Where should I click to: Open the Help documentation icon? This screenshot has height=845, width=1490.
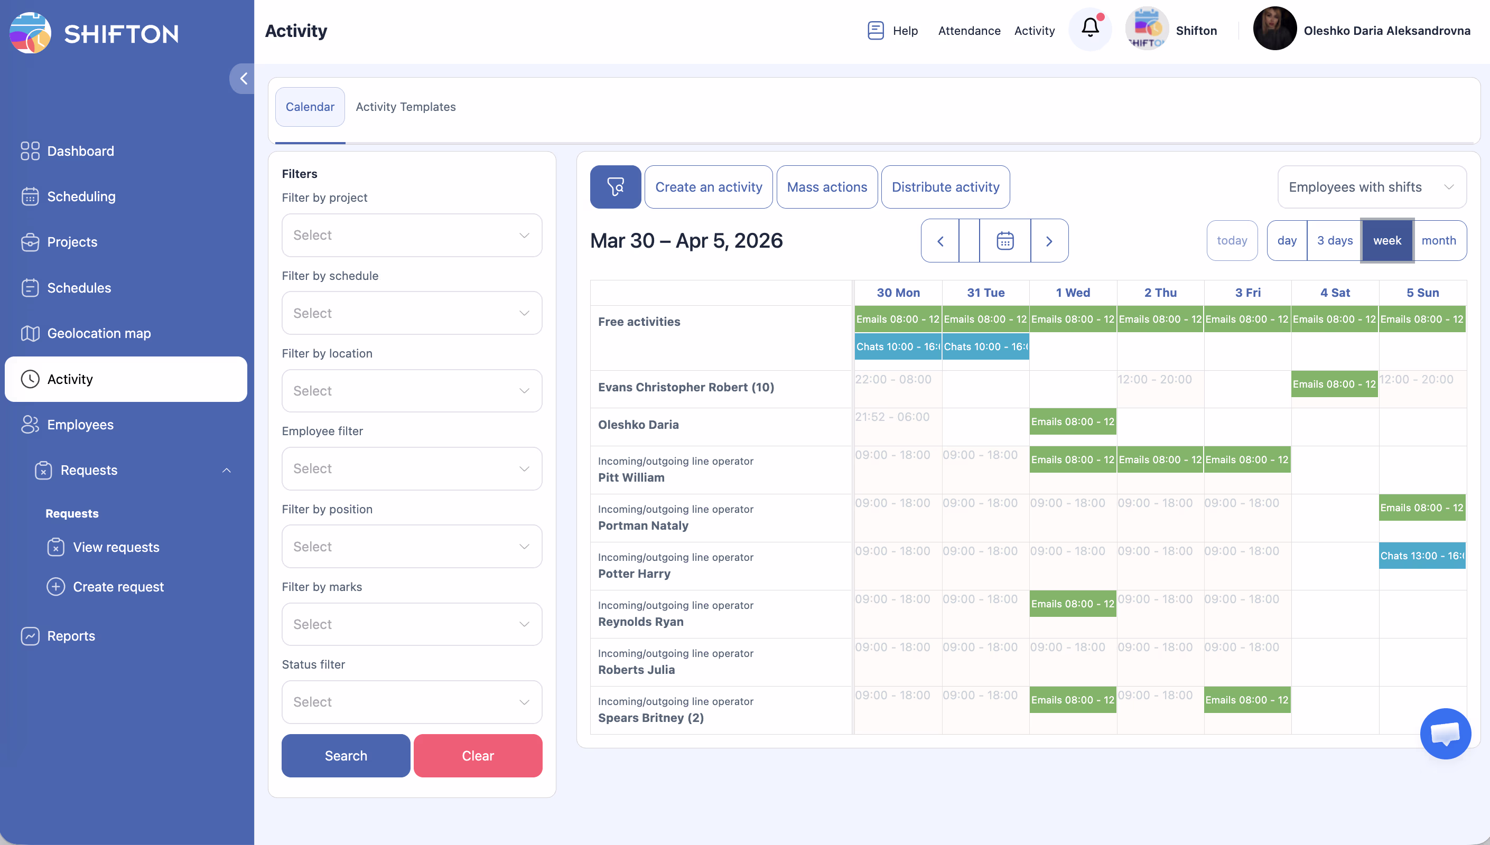coord(876,30)
